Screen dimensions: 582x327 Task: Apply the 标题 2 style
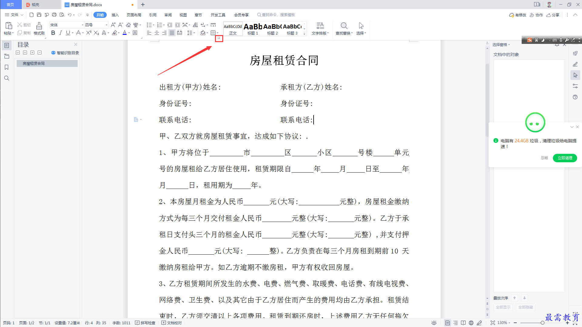pyautogui.click(x=272, y=29)
